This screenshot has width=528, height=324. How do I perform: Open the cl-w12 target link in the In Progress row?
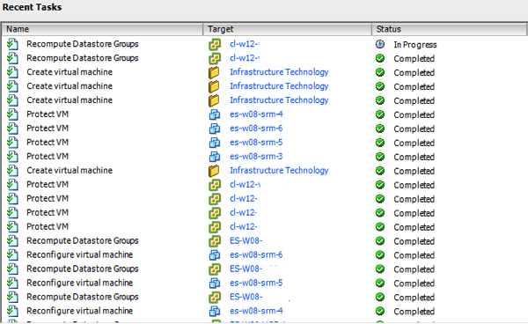point(245,44)
